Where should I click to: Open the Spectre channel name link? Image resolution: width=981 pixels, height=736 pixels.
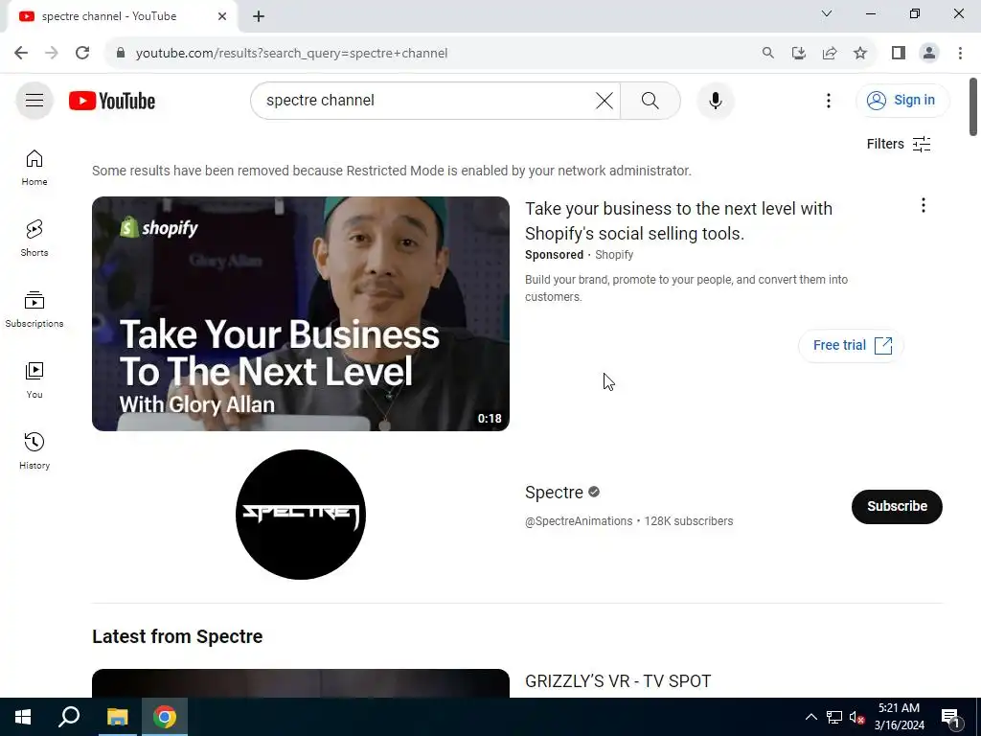[x=554, y=493]
